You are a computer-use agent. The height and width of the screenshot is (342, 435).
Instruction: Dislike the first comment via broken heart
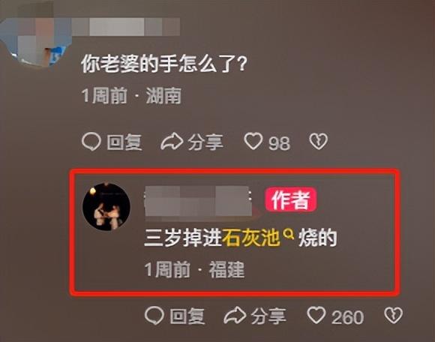[319, 142]
